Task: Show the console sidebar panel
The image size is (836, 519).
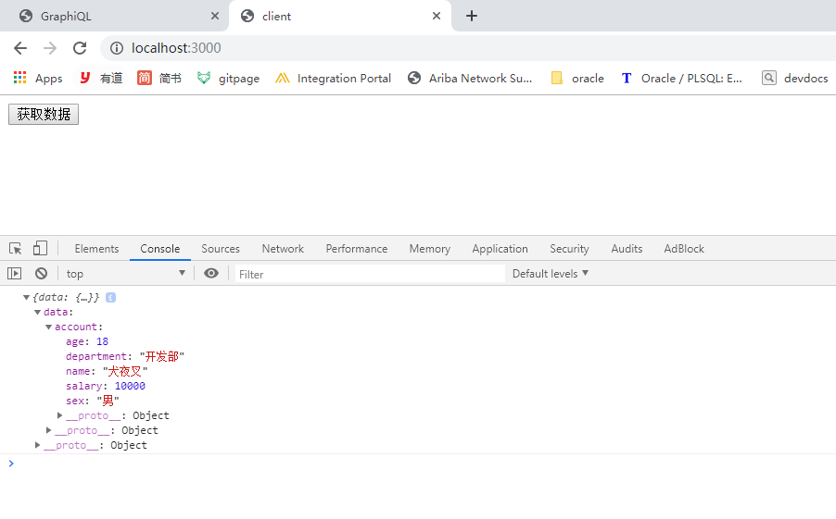Action: (x=14, y=274)
